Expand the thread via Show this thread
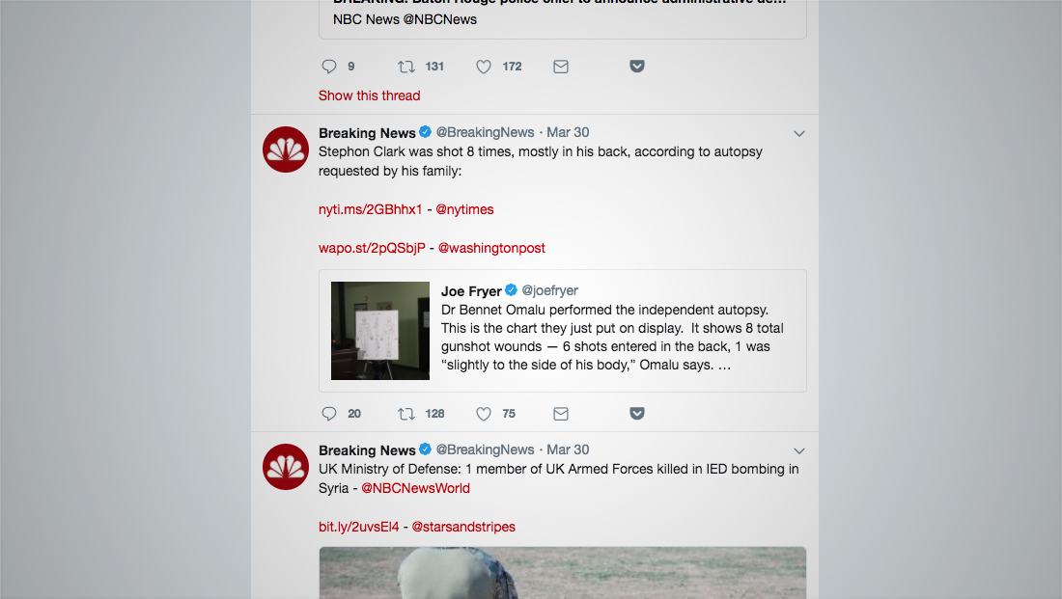This screenshot has height=599, width=1062. (x=369, y=95)
